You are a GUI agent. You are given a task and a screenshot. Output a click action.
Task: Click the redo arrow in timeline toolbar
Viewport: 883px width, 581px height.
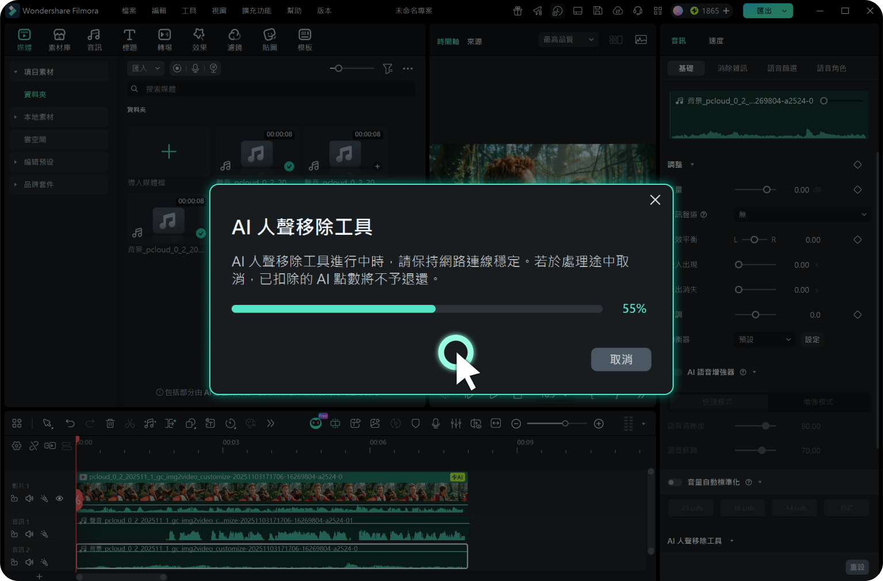(90, 424)
